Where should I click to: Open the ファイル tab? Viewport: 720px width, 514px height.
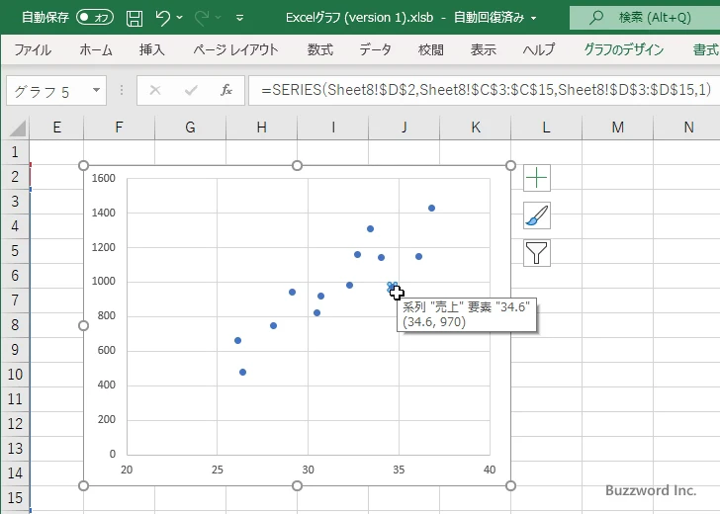(33, 49)
